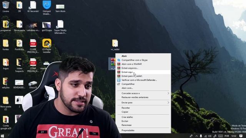Select the iph12capa image file
Viewport: 246px width, 138px height.
47,26
